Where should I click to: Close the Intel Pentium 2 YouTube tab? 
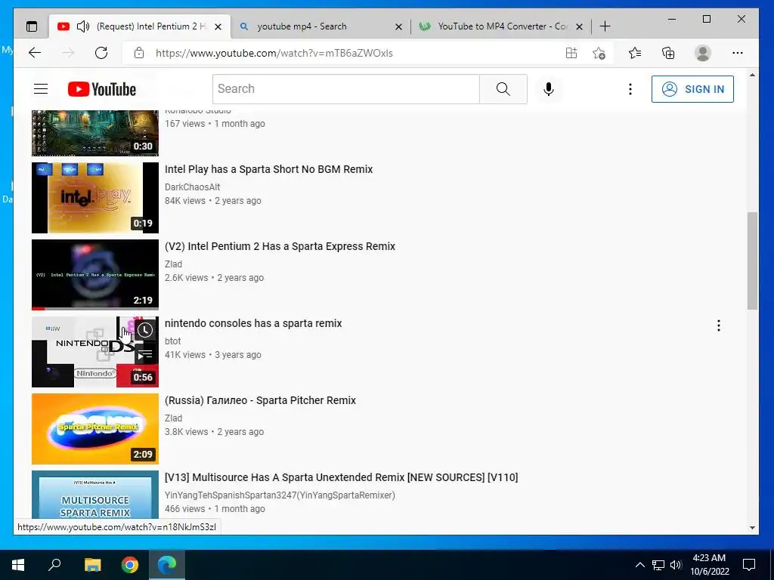(218, 26)
